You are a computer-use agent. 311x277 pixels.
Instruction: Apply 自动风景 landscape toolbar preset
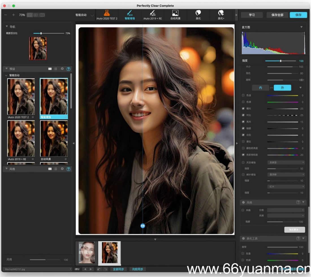(x=175, y=15)
